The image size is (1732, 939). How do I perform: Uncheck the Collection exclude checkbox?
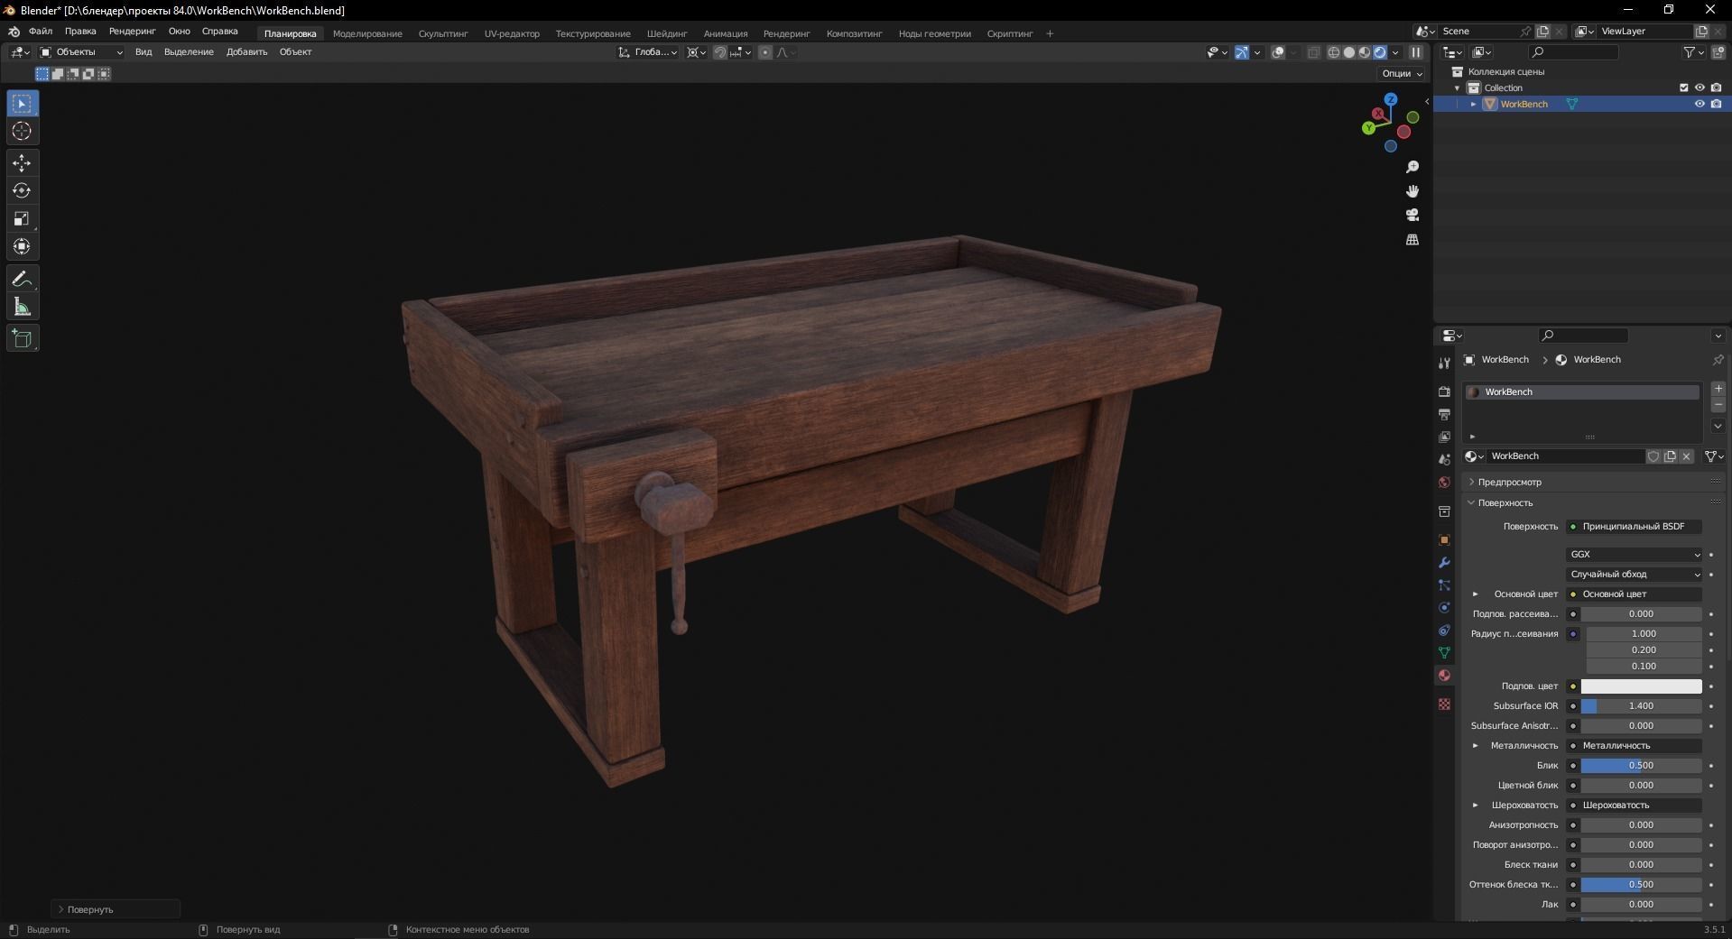pos(1683,87)
